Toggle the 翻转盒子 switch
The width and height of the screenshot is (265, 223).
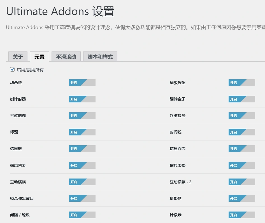click(241, 99)
